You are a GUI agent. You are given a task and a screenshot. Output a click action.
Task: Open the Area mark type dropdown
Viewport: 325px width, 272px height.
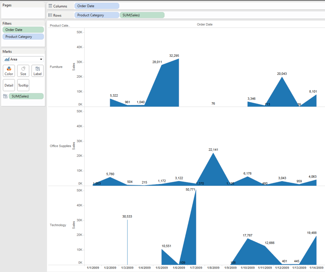(23, 59)
